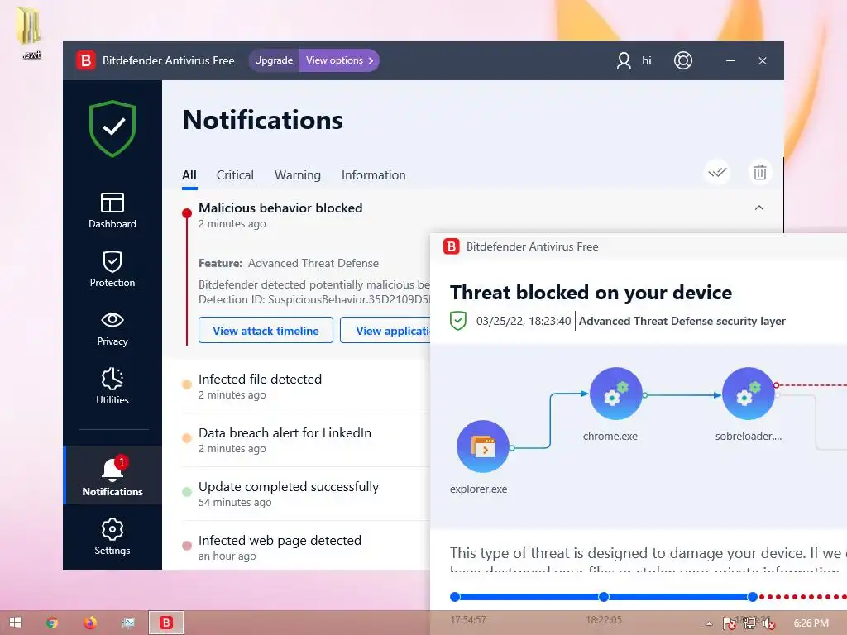
Task: Click View attack timeline button
Action: (x=266, y=331)
